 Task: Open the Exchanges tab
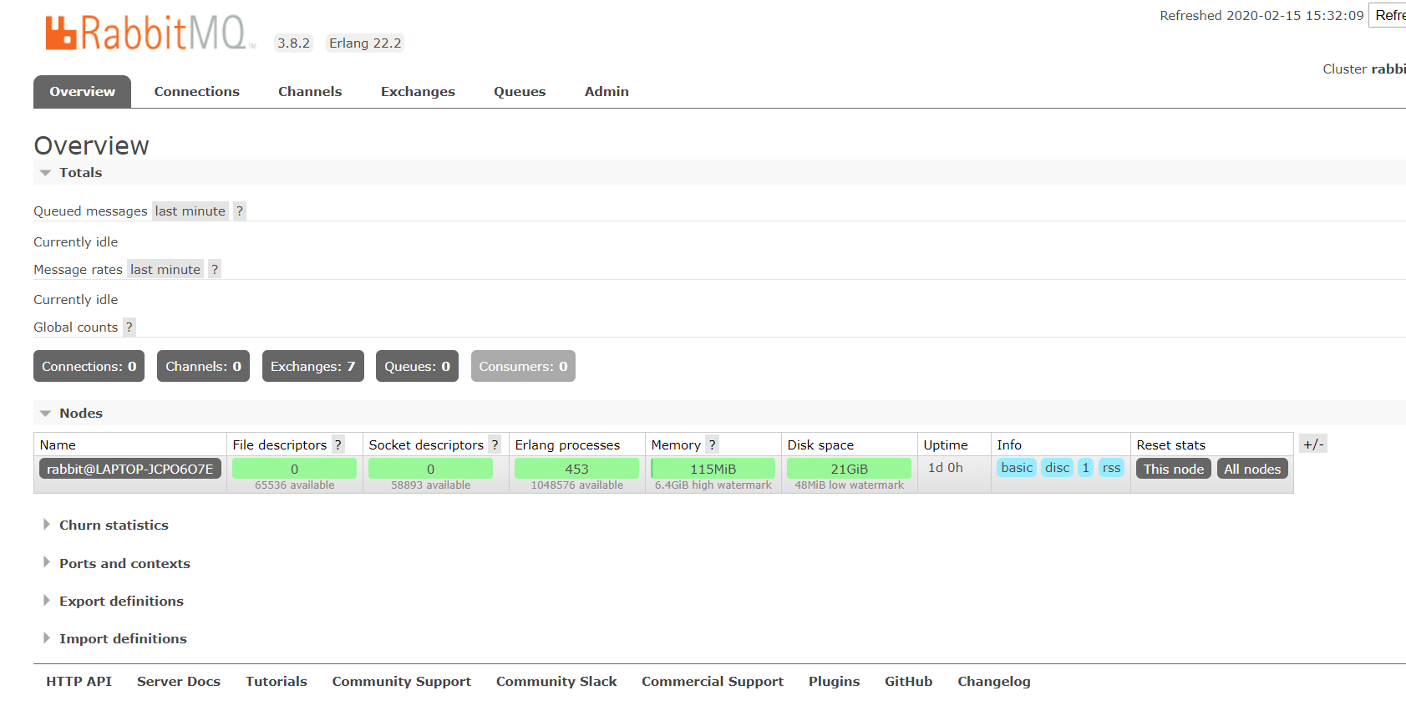[x=418, y=92]
